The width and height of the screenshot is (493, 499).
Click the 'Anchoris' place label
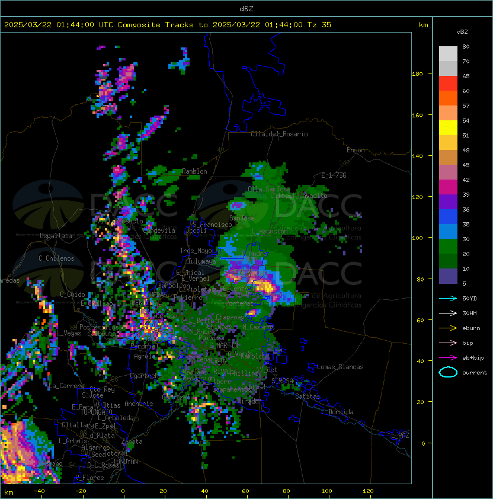tap(139, 404)
